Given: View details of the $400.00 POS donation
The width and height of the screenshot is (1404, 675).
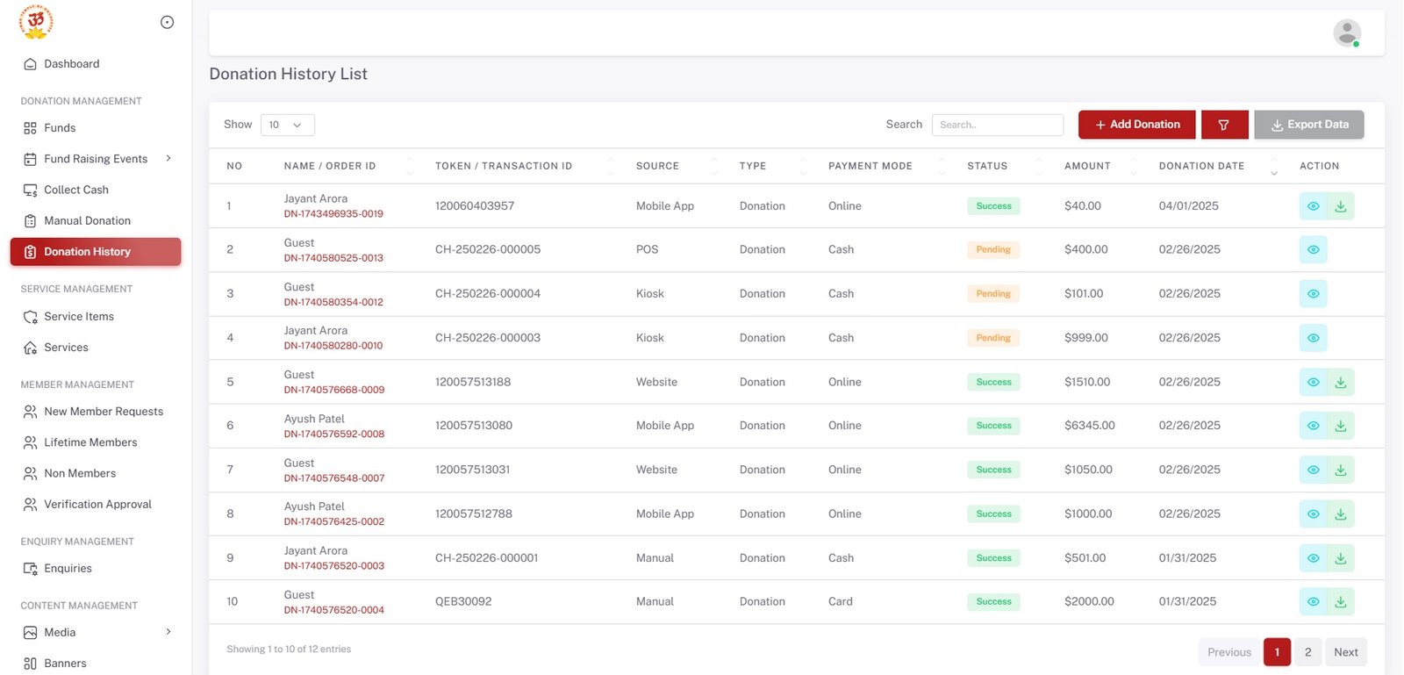Looking at the screenshot, I should click(1313, 250).
